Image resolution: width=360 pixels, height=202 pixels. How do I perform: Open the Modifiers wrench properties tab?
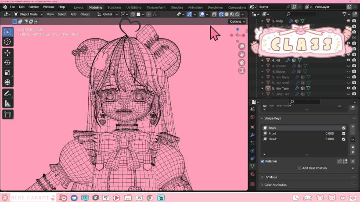pyautogui.click(x=252, y=135)
